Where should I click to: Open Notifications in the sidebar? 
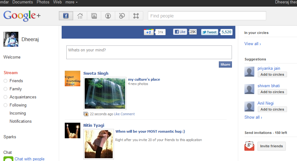(x=21, y=121)
